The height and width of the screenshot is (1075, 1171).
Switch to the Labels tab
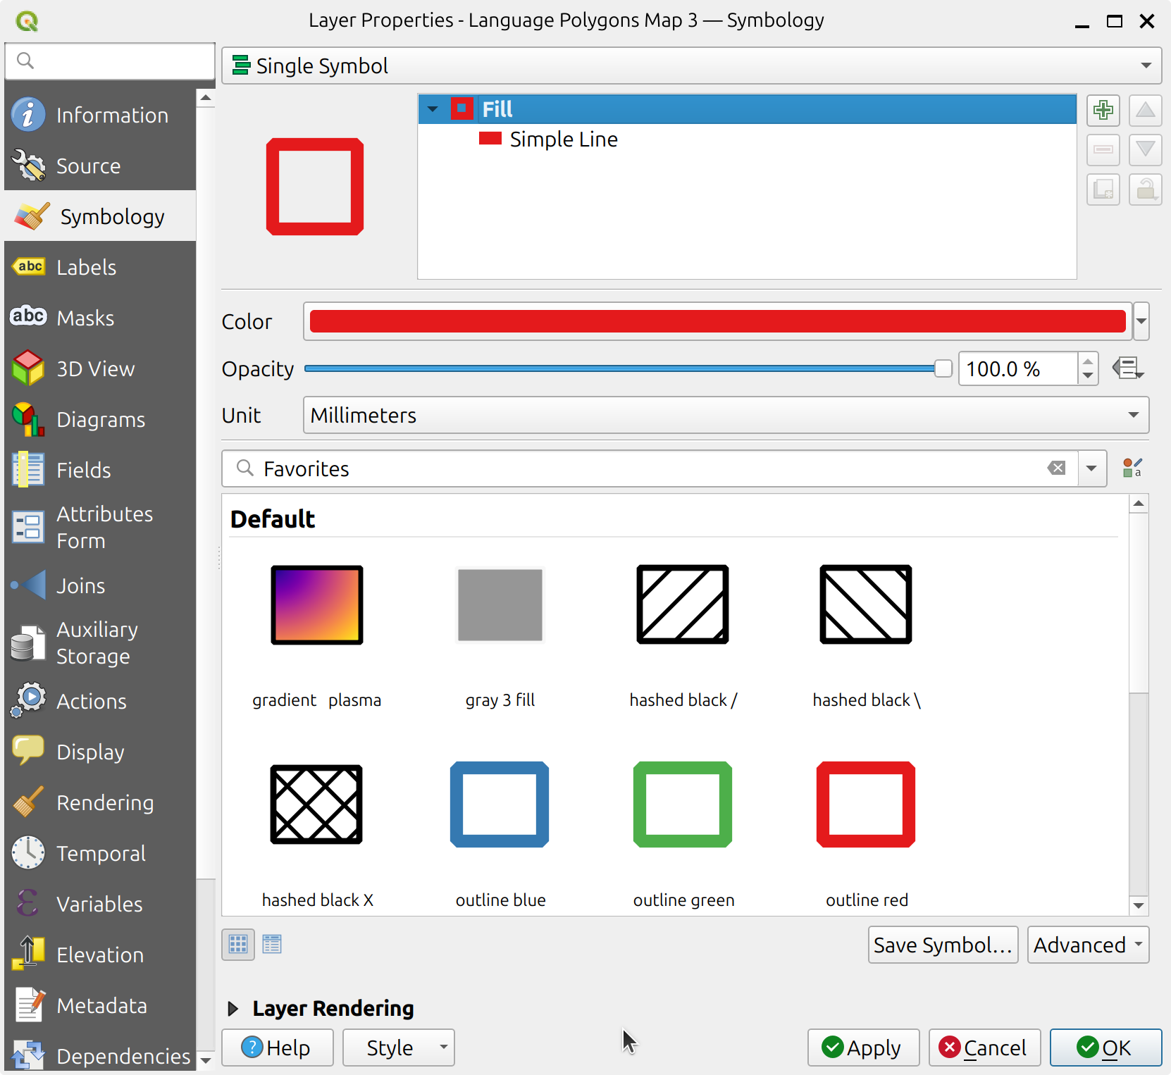[x=86, y=267]
